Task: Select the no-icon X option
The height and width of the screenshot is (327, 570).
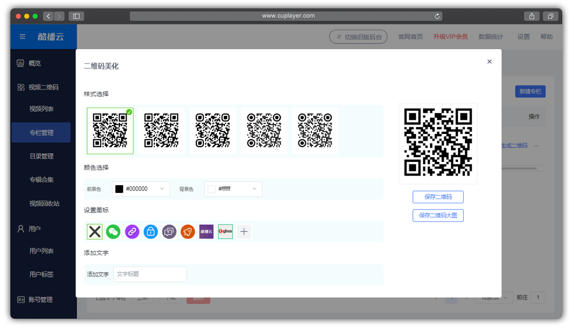Action: pos(94,232)
